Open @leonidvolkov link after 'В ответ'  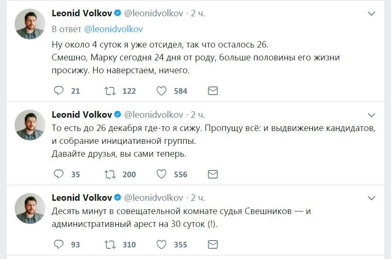pyautogui.click(x=113, y=29)
